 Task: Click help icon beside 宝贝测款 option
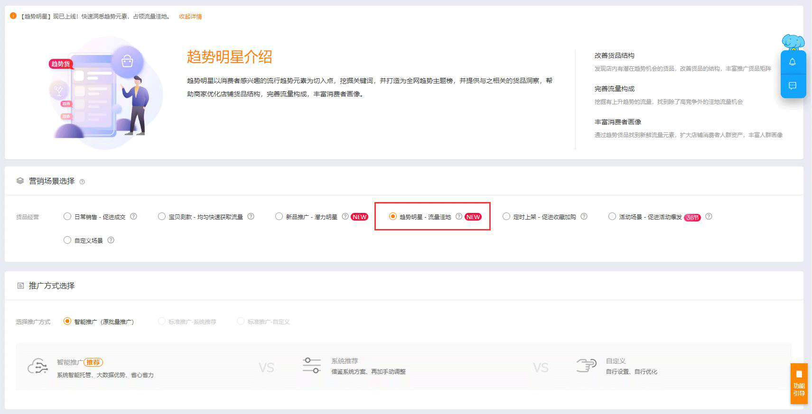pyautogui.click(x=251, y=216)
